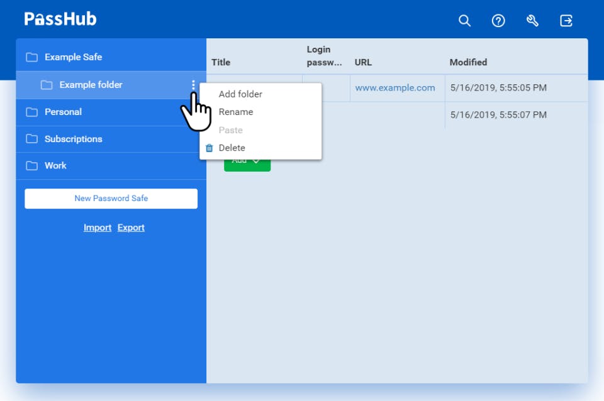Choose Delete from context menu
The image size is (604, 401).
[x=232, y=148]
